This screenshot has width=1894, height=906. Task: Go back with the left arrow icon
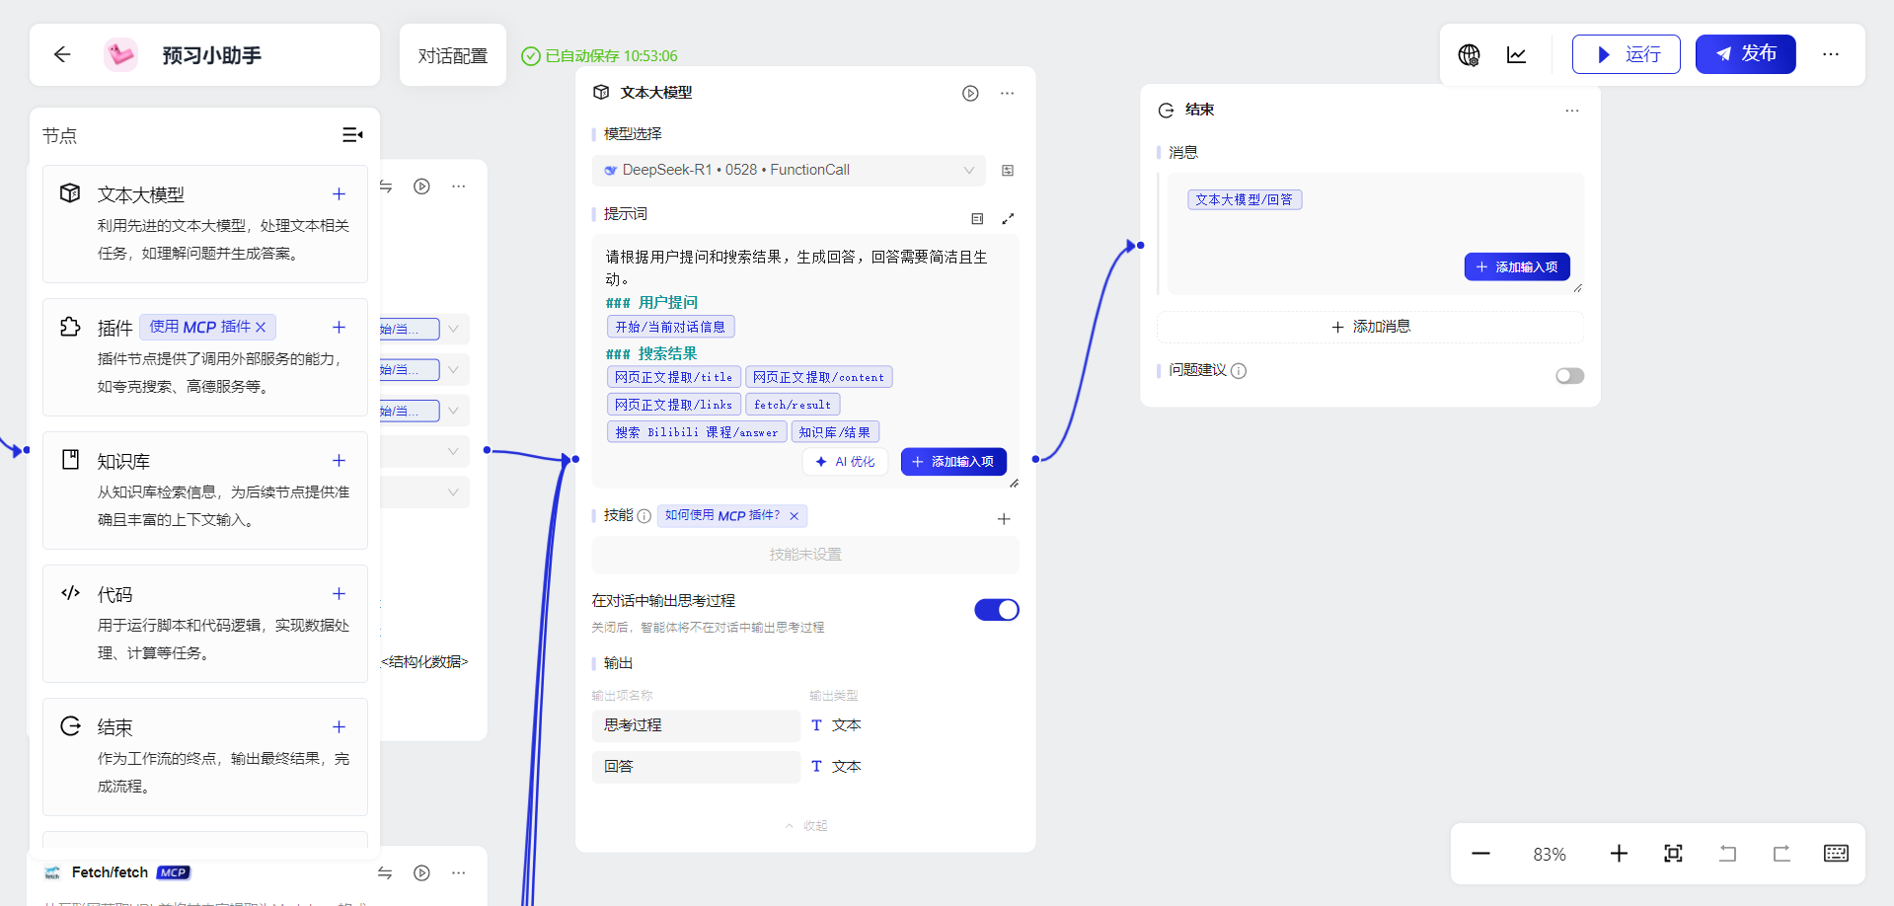[62, 54]
